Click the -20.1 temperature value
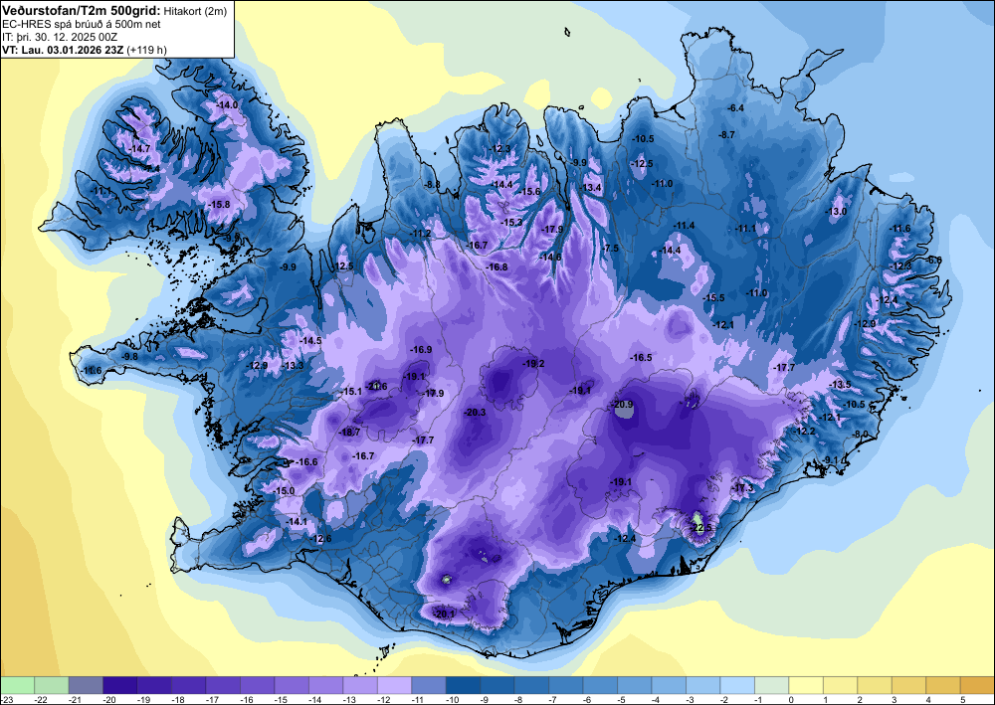 444,614
